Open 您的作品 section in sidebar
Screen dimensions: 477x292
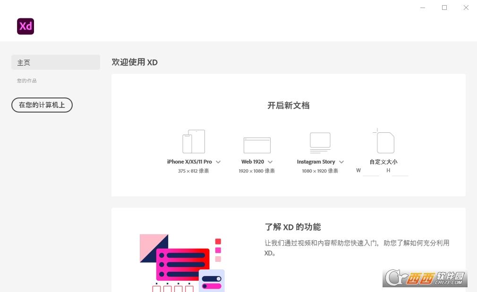[27, 81]
